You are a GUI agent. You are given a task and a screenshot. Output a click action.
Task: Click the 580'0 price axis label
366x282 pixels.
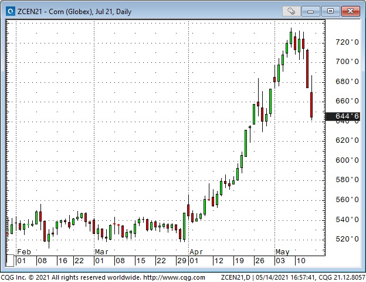pos(347,180)
